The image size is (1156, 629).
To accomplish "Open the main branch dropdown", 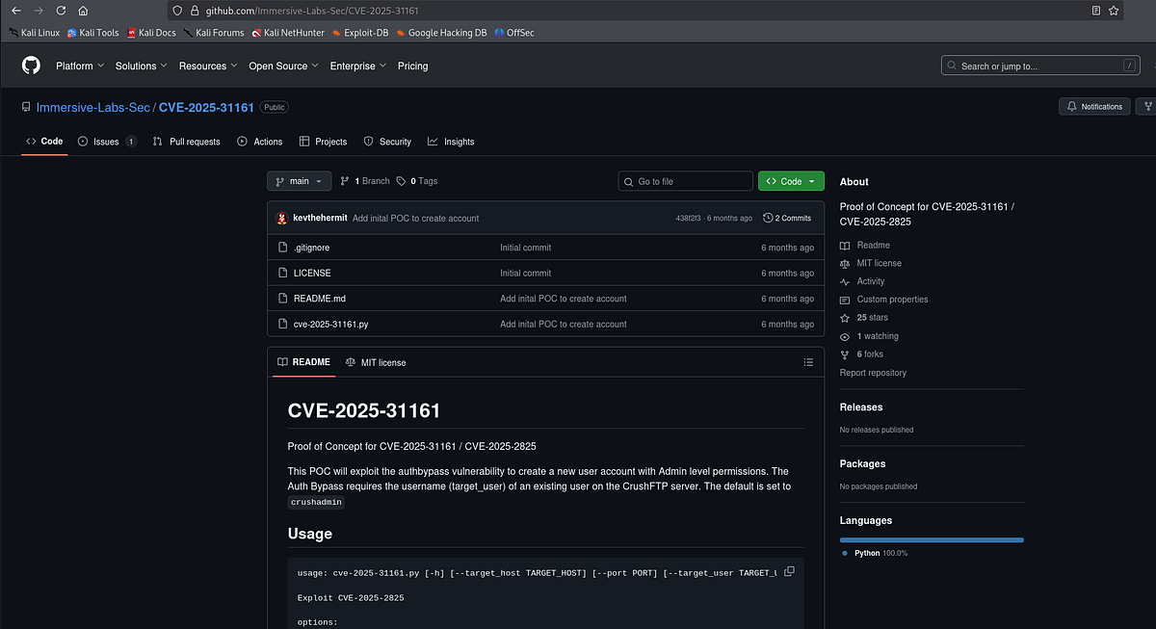I will pyautogui.click(x=300, y=181).
